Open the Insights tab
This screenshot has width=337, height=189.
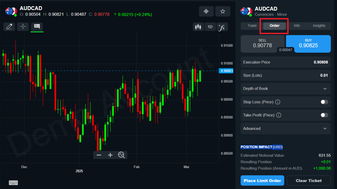click(x=319, y=26)
